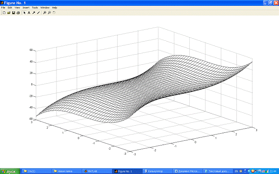
Task: Select the Insert Text tool
Action: click(29, 13)
